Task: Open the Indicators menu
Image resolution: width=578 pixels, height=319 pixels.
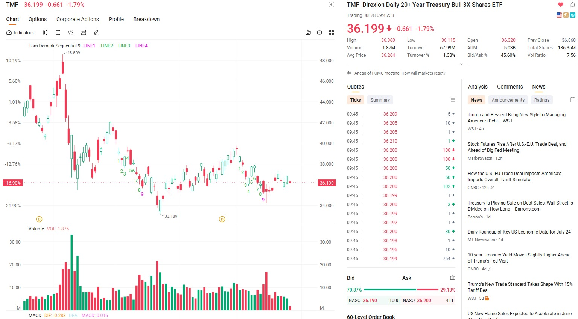Action: tap(20, 33)
